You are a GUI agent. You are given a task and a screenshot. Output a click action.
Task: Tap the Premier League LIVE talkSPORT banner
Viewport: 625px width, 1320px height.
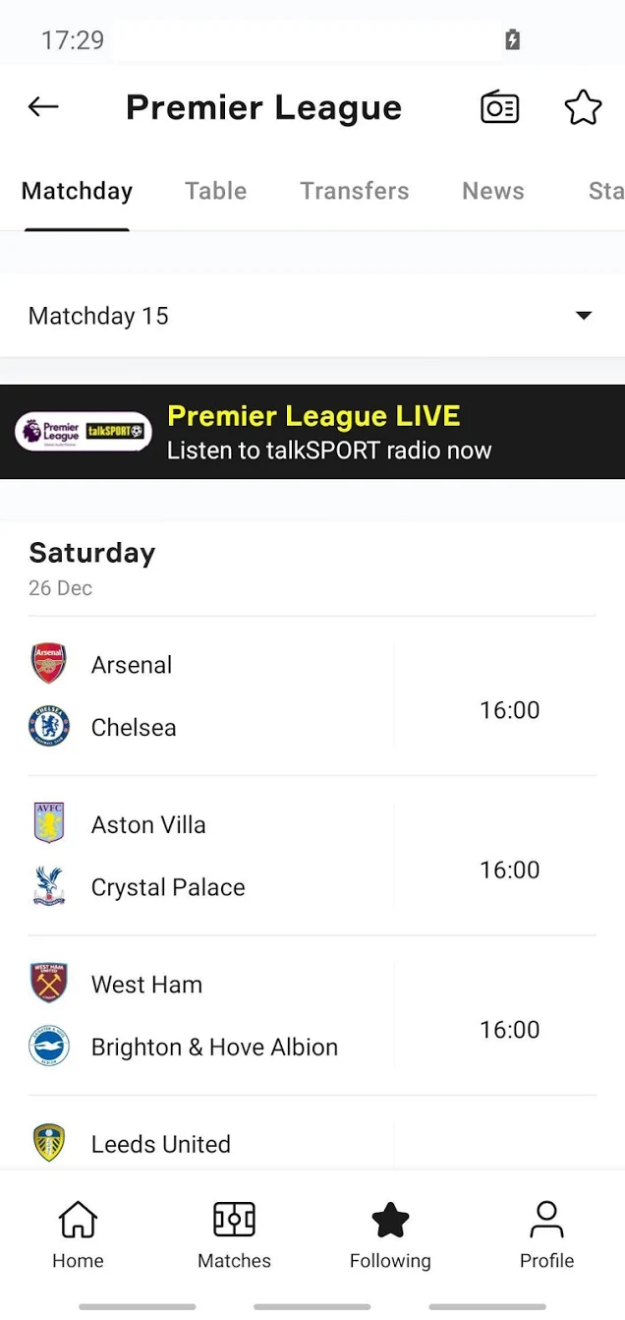(312, 432)
